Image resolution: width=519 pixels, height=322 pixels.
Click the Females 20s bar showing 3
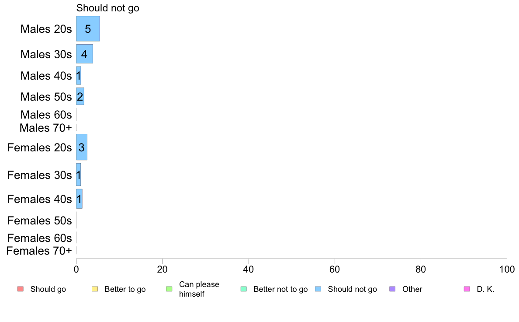pyautogui.click(x=82, y=147)
